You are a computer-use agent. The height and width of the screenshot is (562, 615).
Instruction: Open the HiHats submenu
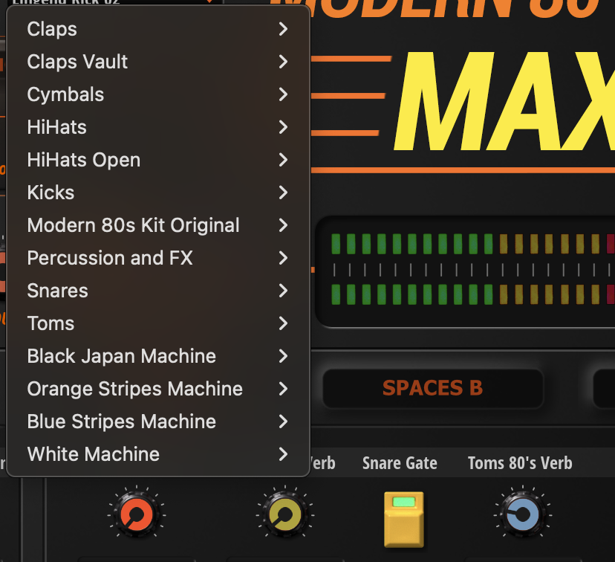(56, 127)
